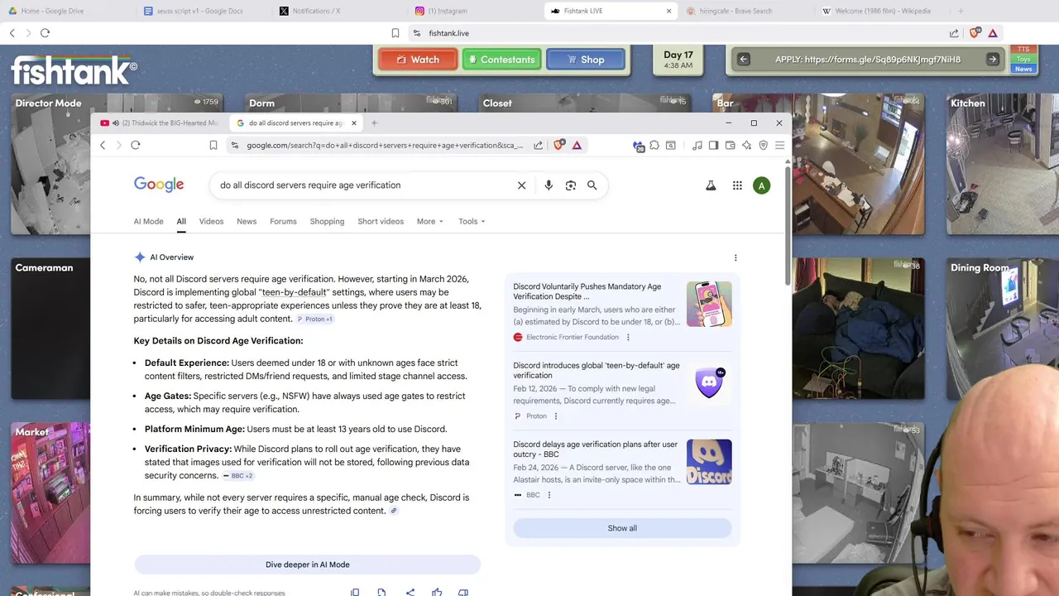
Task: Select the Videos search tab
Action: [x=211, y=221]
